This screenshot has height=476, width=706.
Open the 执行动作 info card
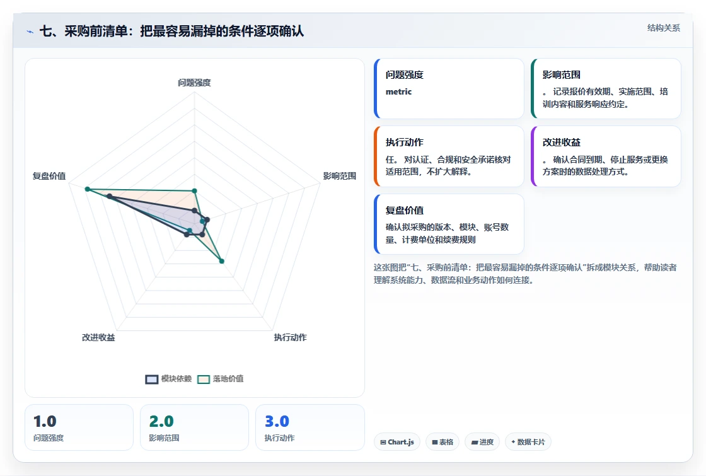pos(449,156)
